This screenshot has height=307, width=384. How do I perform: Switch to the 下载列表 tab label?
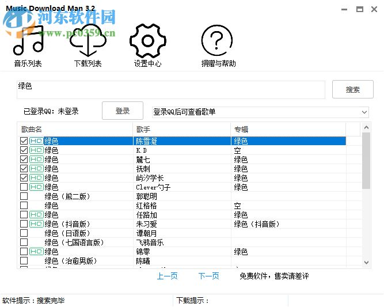88,64
